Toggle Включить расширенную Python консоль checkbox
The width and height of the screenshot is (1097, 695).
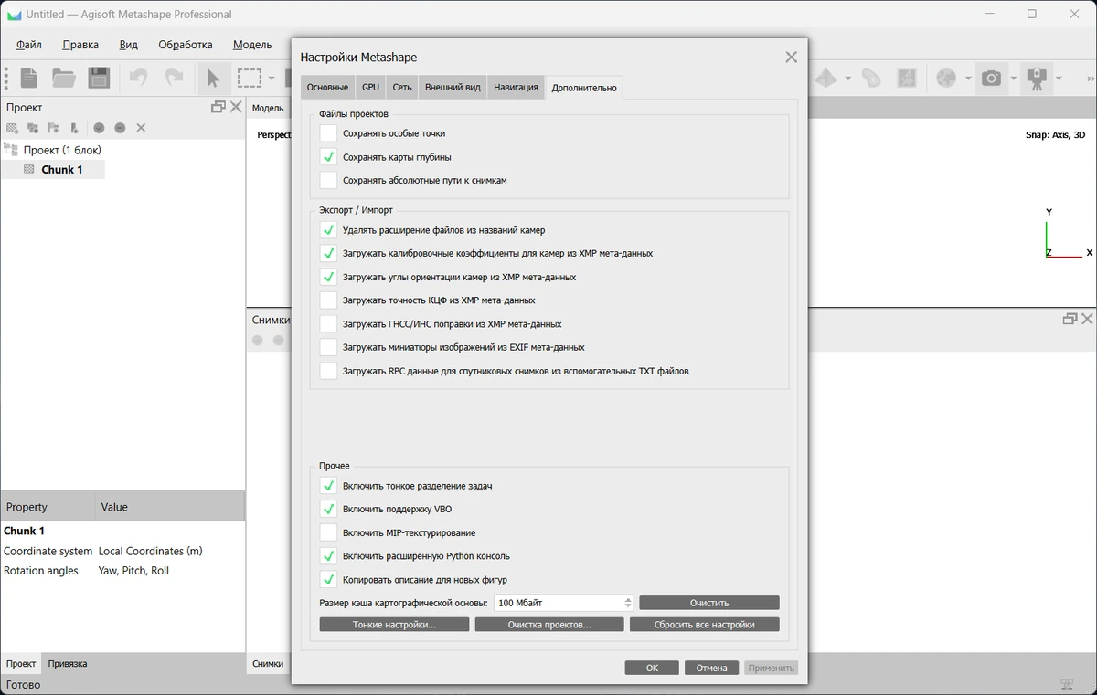tap(328, 555)
